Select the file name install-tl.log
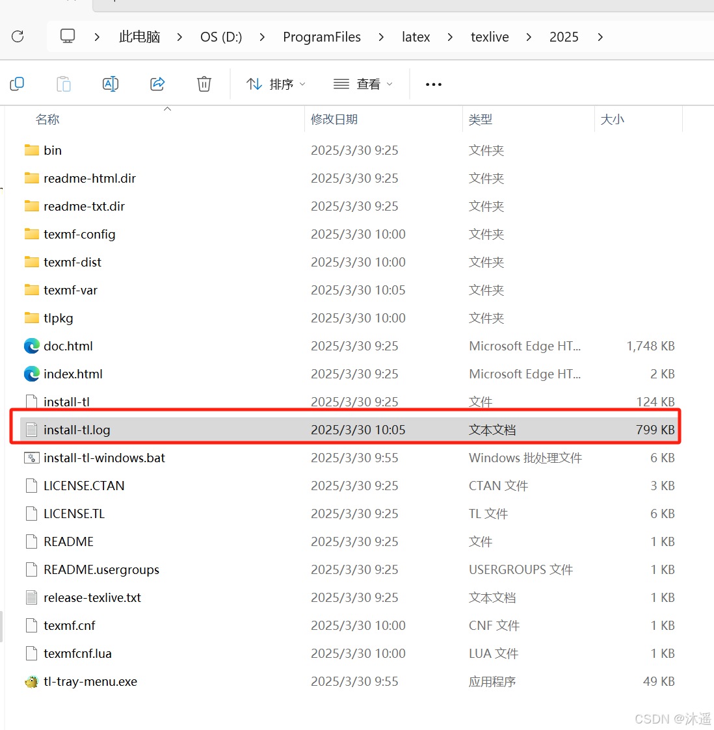The width and height of the screenshot is (714, 730). pyautogui.click(x=77, y=430)
